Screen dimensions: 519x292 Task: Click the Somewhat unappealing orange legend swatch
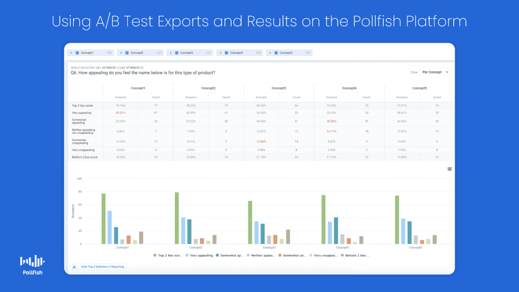[x=280, y=256]
